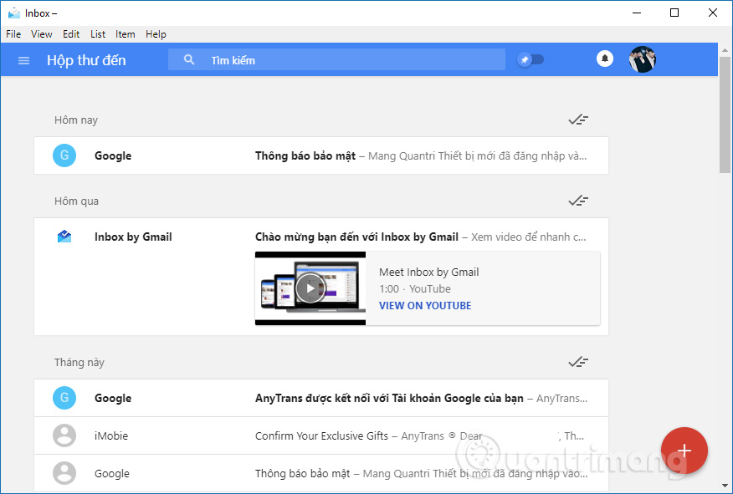This screenshot has height=494, width=733.
Task: Sweep done the "Tháng này" section emails
Action: (578, 362)
